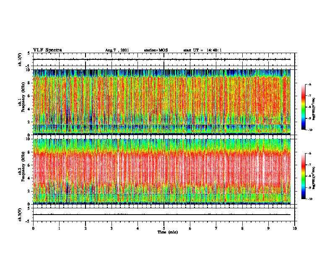Click the 6 tick label on Time axis
332x256 pixels.
click(190, 228)
